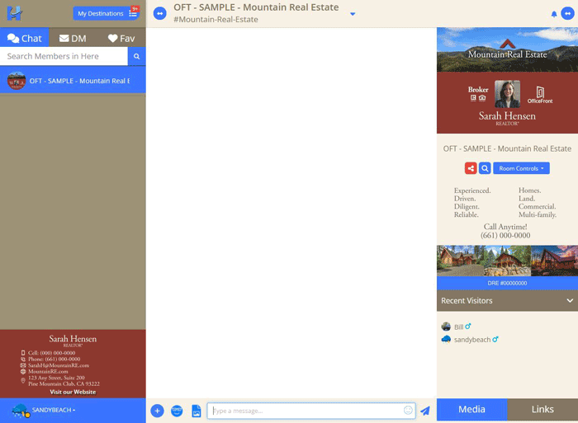Click the red share icon
The width and height of the screenshot is (578, 423).
tap(471, 168)
